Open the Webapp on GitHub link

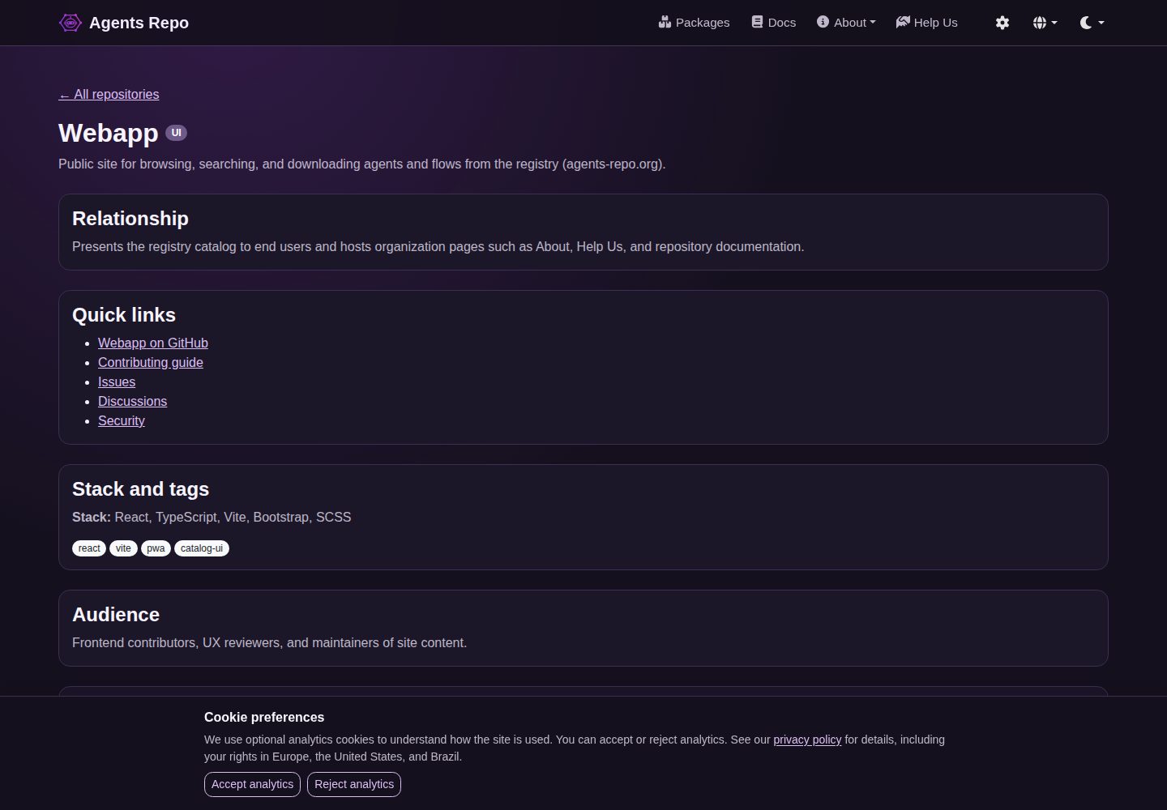click(153, 343)
